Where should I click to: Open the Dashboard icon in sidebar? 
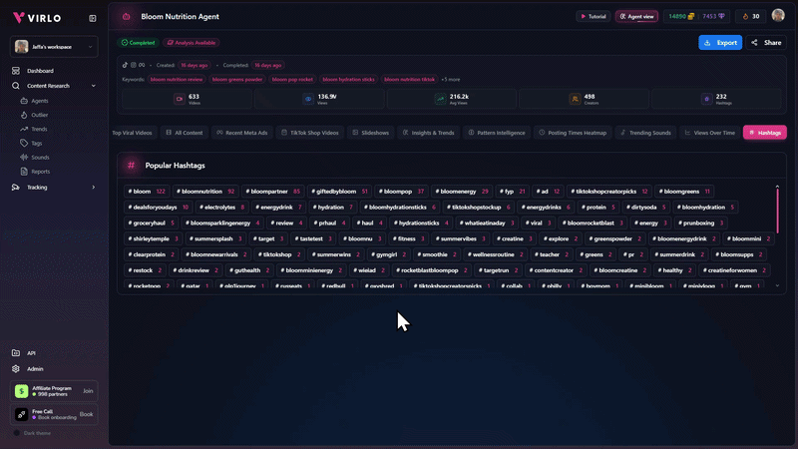16,71
